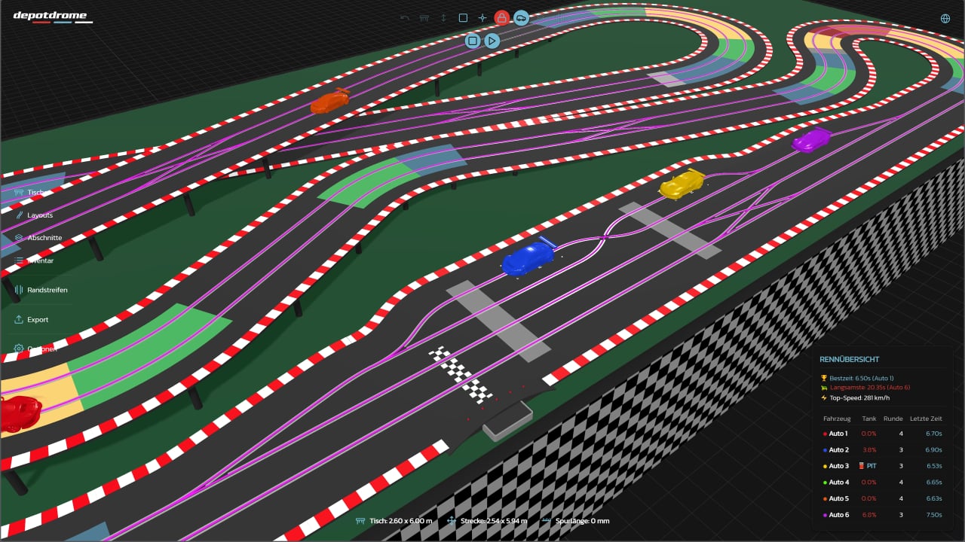Click the Tank column header
Screen dimensions: 965x542
(869, 419)
